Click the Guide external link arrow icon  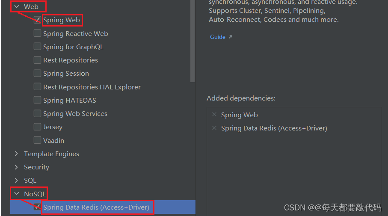[x=231, y=37]
